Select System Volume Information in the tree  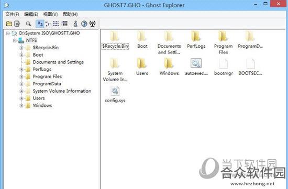click(62, 91)
